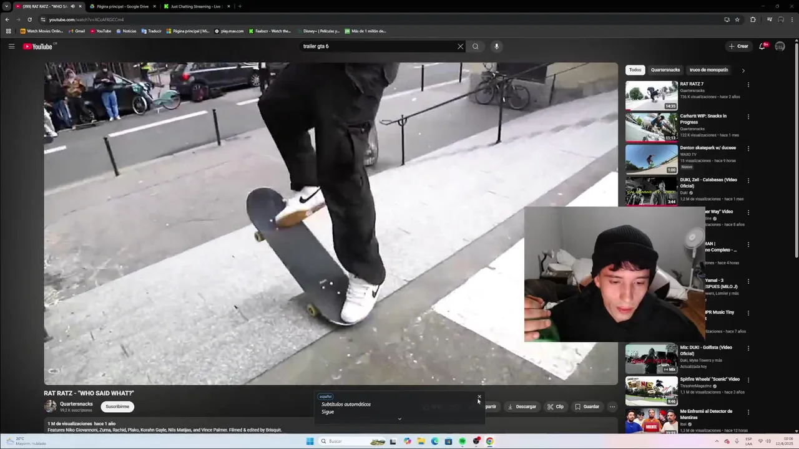
Task: Open DUKI, Zell - Calabasas video title
Action: click(708, 183)
